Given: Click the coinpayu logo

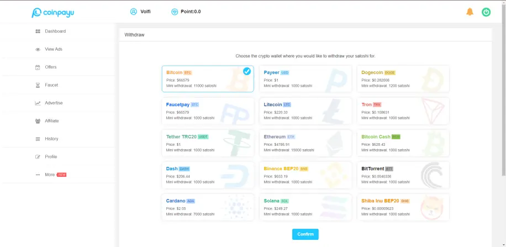Looking at the screenshot, I should [52, 13].
